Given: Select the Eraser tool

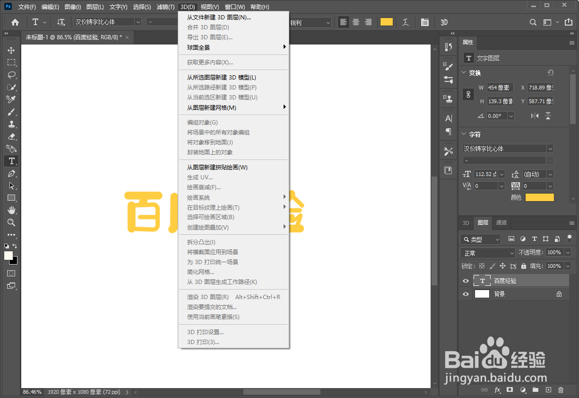Looking at the screenshot, I should point(11,136).
